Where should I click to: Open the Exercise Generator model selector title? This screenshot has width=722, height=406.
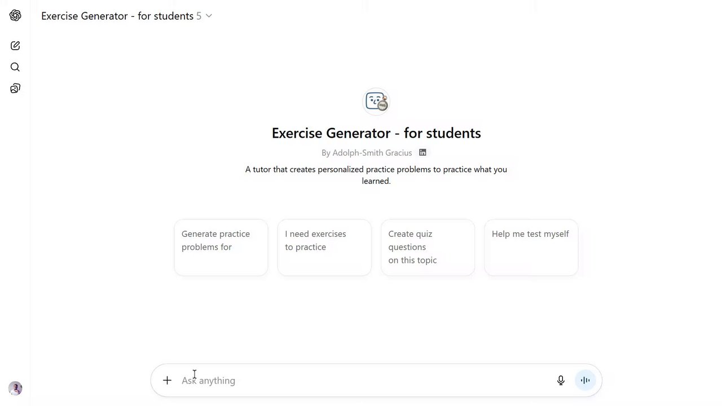point(117,16)
